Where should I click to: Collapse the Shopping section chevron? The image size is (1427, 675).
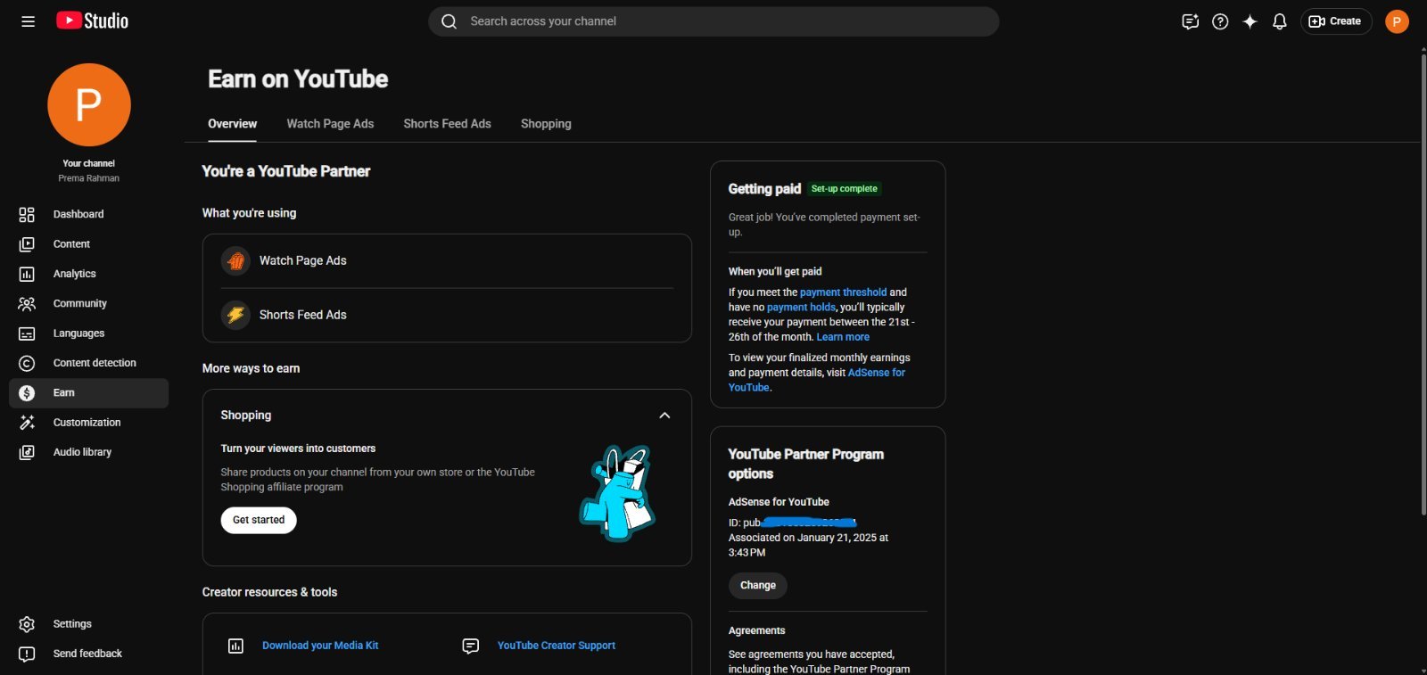(x=664, y=416)
